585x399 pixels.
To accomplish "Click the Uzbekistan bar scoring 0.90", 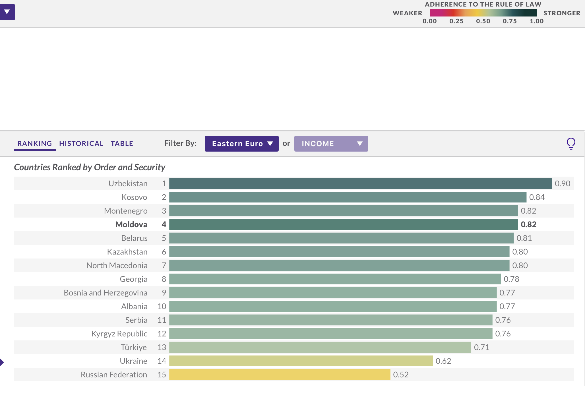I will pos(360,183).
